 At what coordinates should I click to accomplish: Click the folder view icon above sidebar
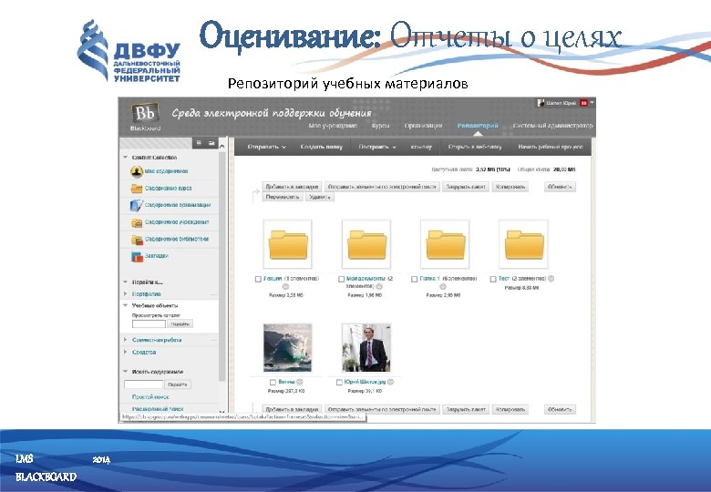point(211,143)
